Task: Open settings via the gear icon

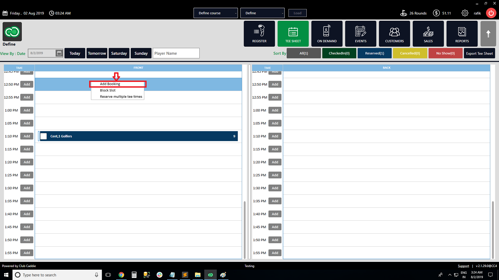Action: point(465,13)
